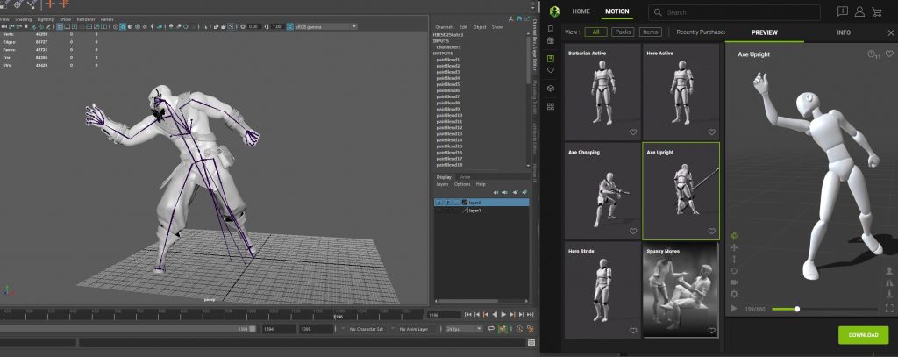
Task: Toggle visibility V box of layer2
Action: [x=438, y=202]
